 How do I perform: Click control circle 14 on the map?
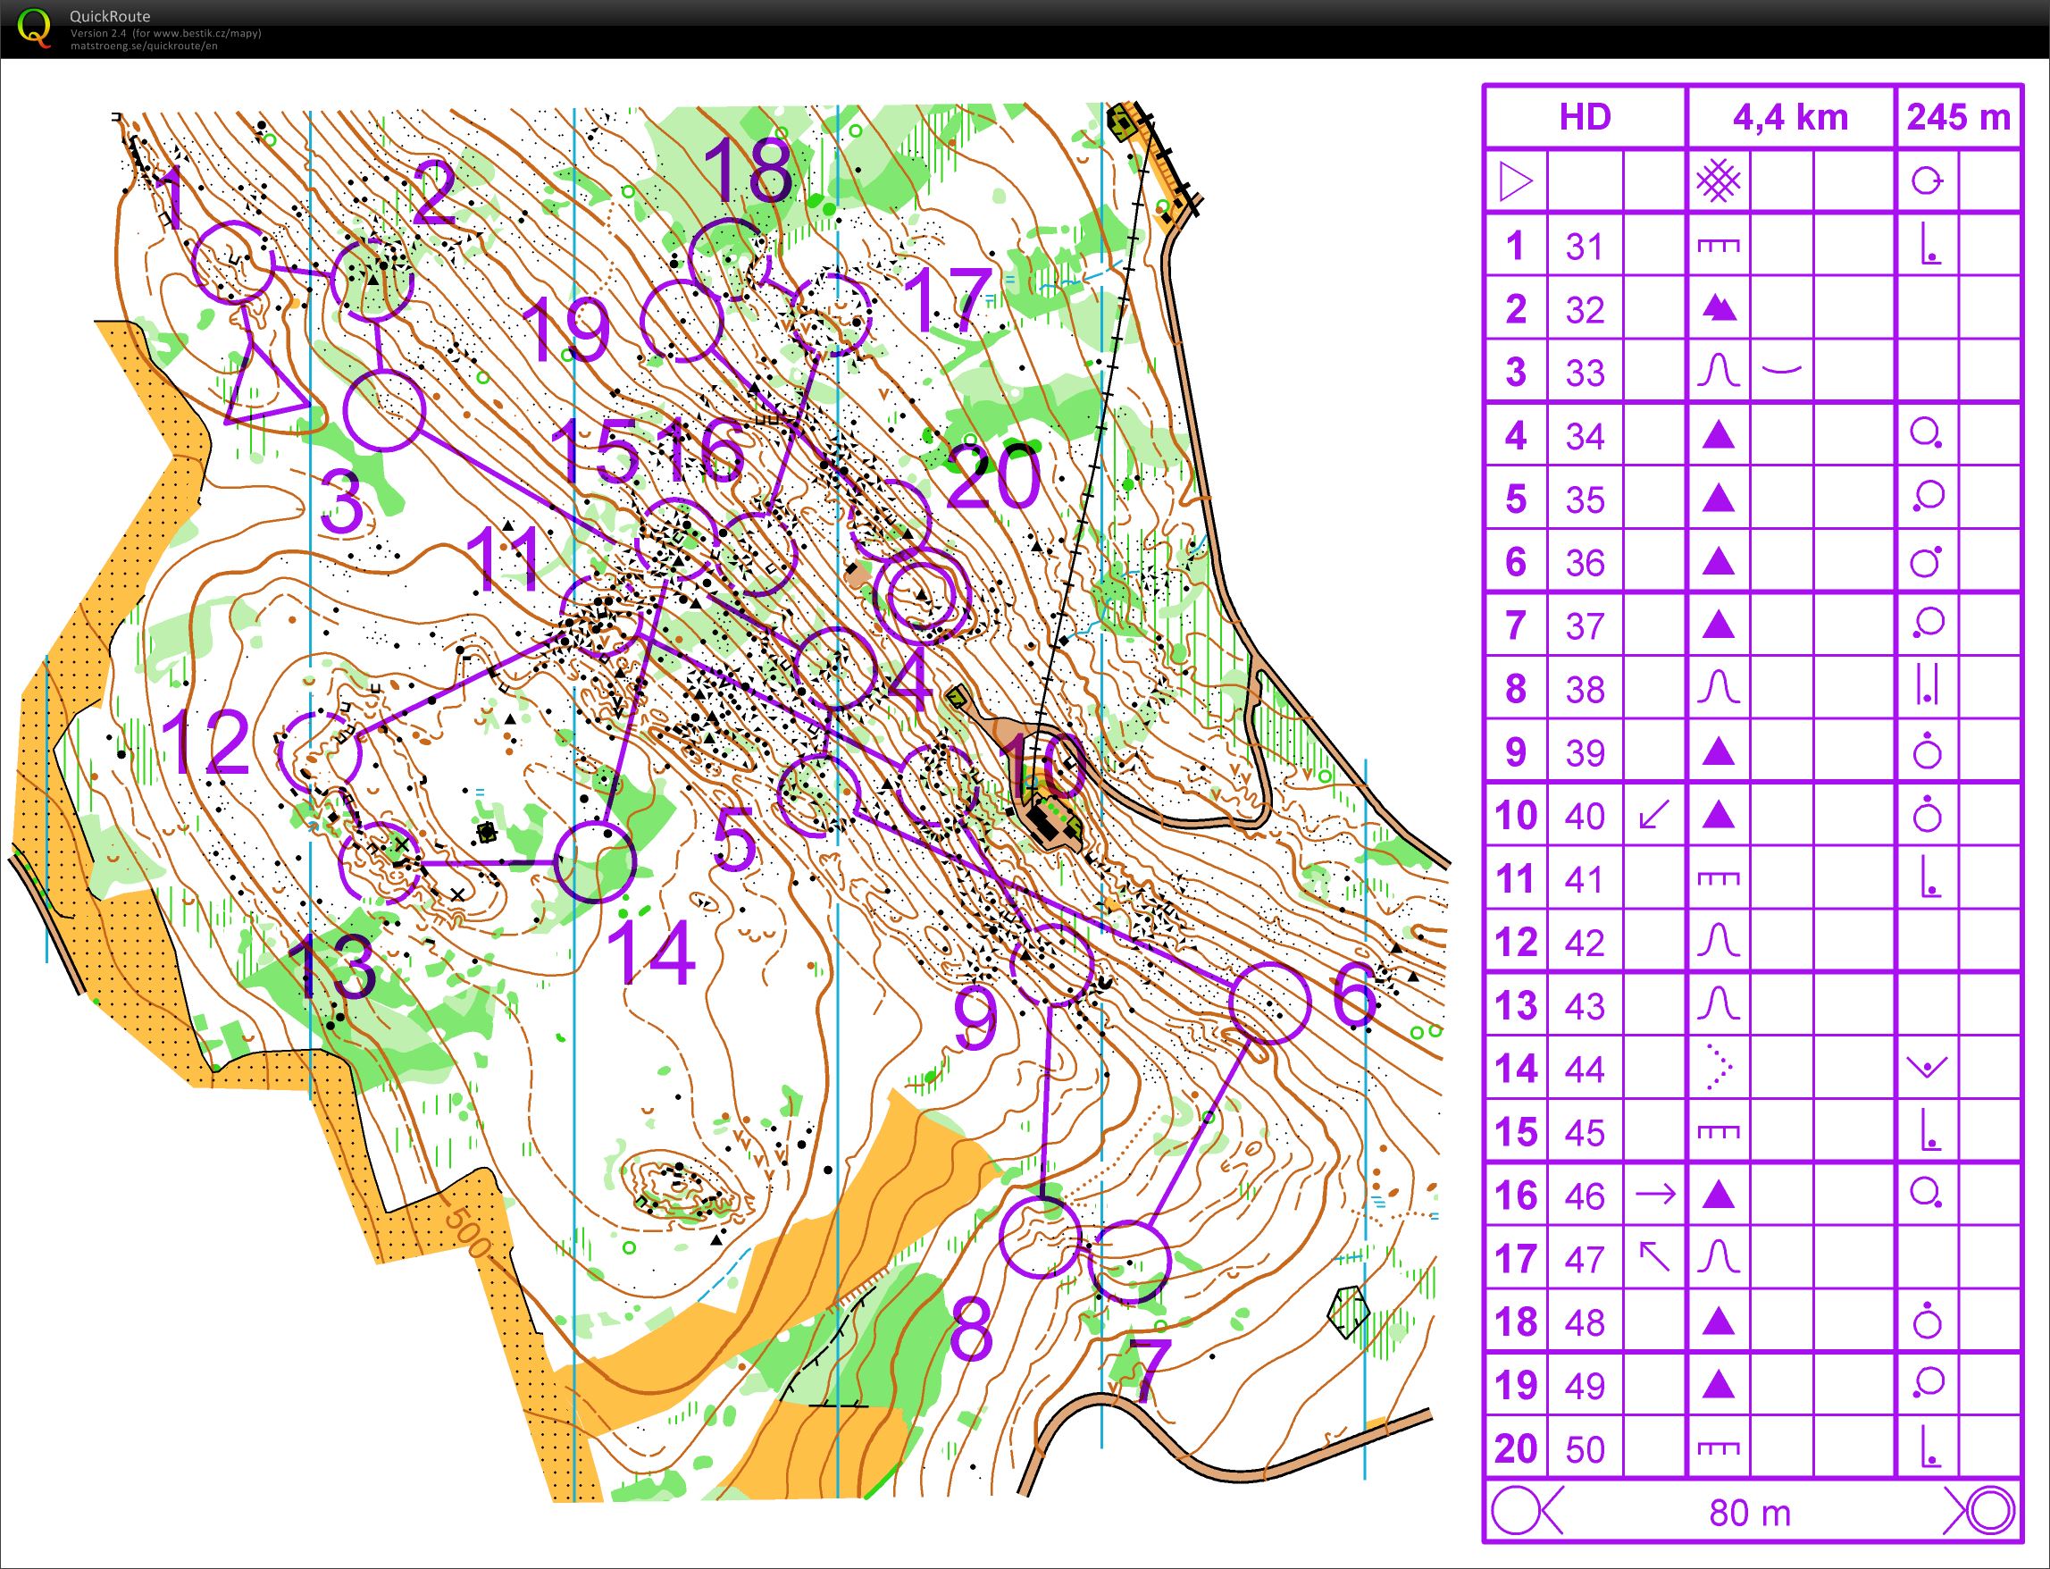tap(595, 861)
